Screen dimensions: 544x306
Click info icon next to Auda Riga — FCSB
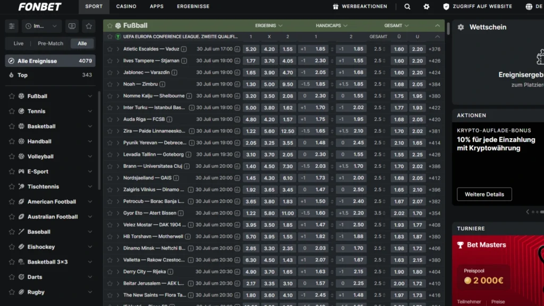[169, 120]
